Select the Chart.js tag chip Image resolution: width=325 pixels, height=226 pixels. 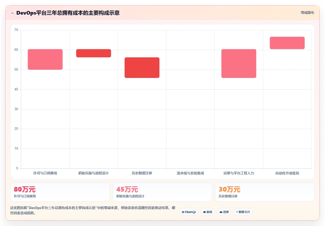point(189,212)
